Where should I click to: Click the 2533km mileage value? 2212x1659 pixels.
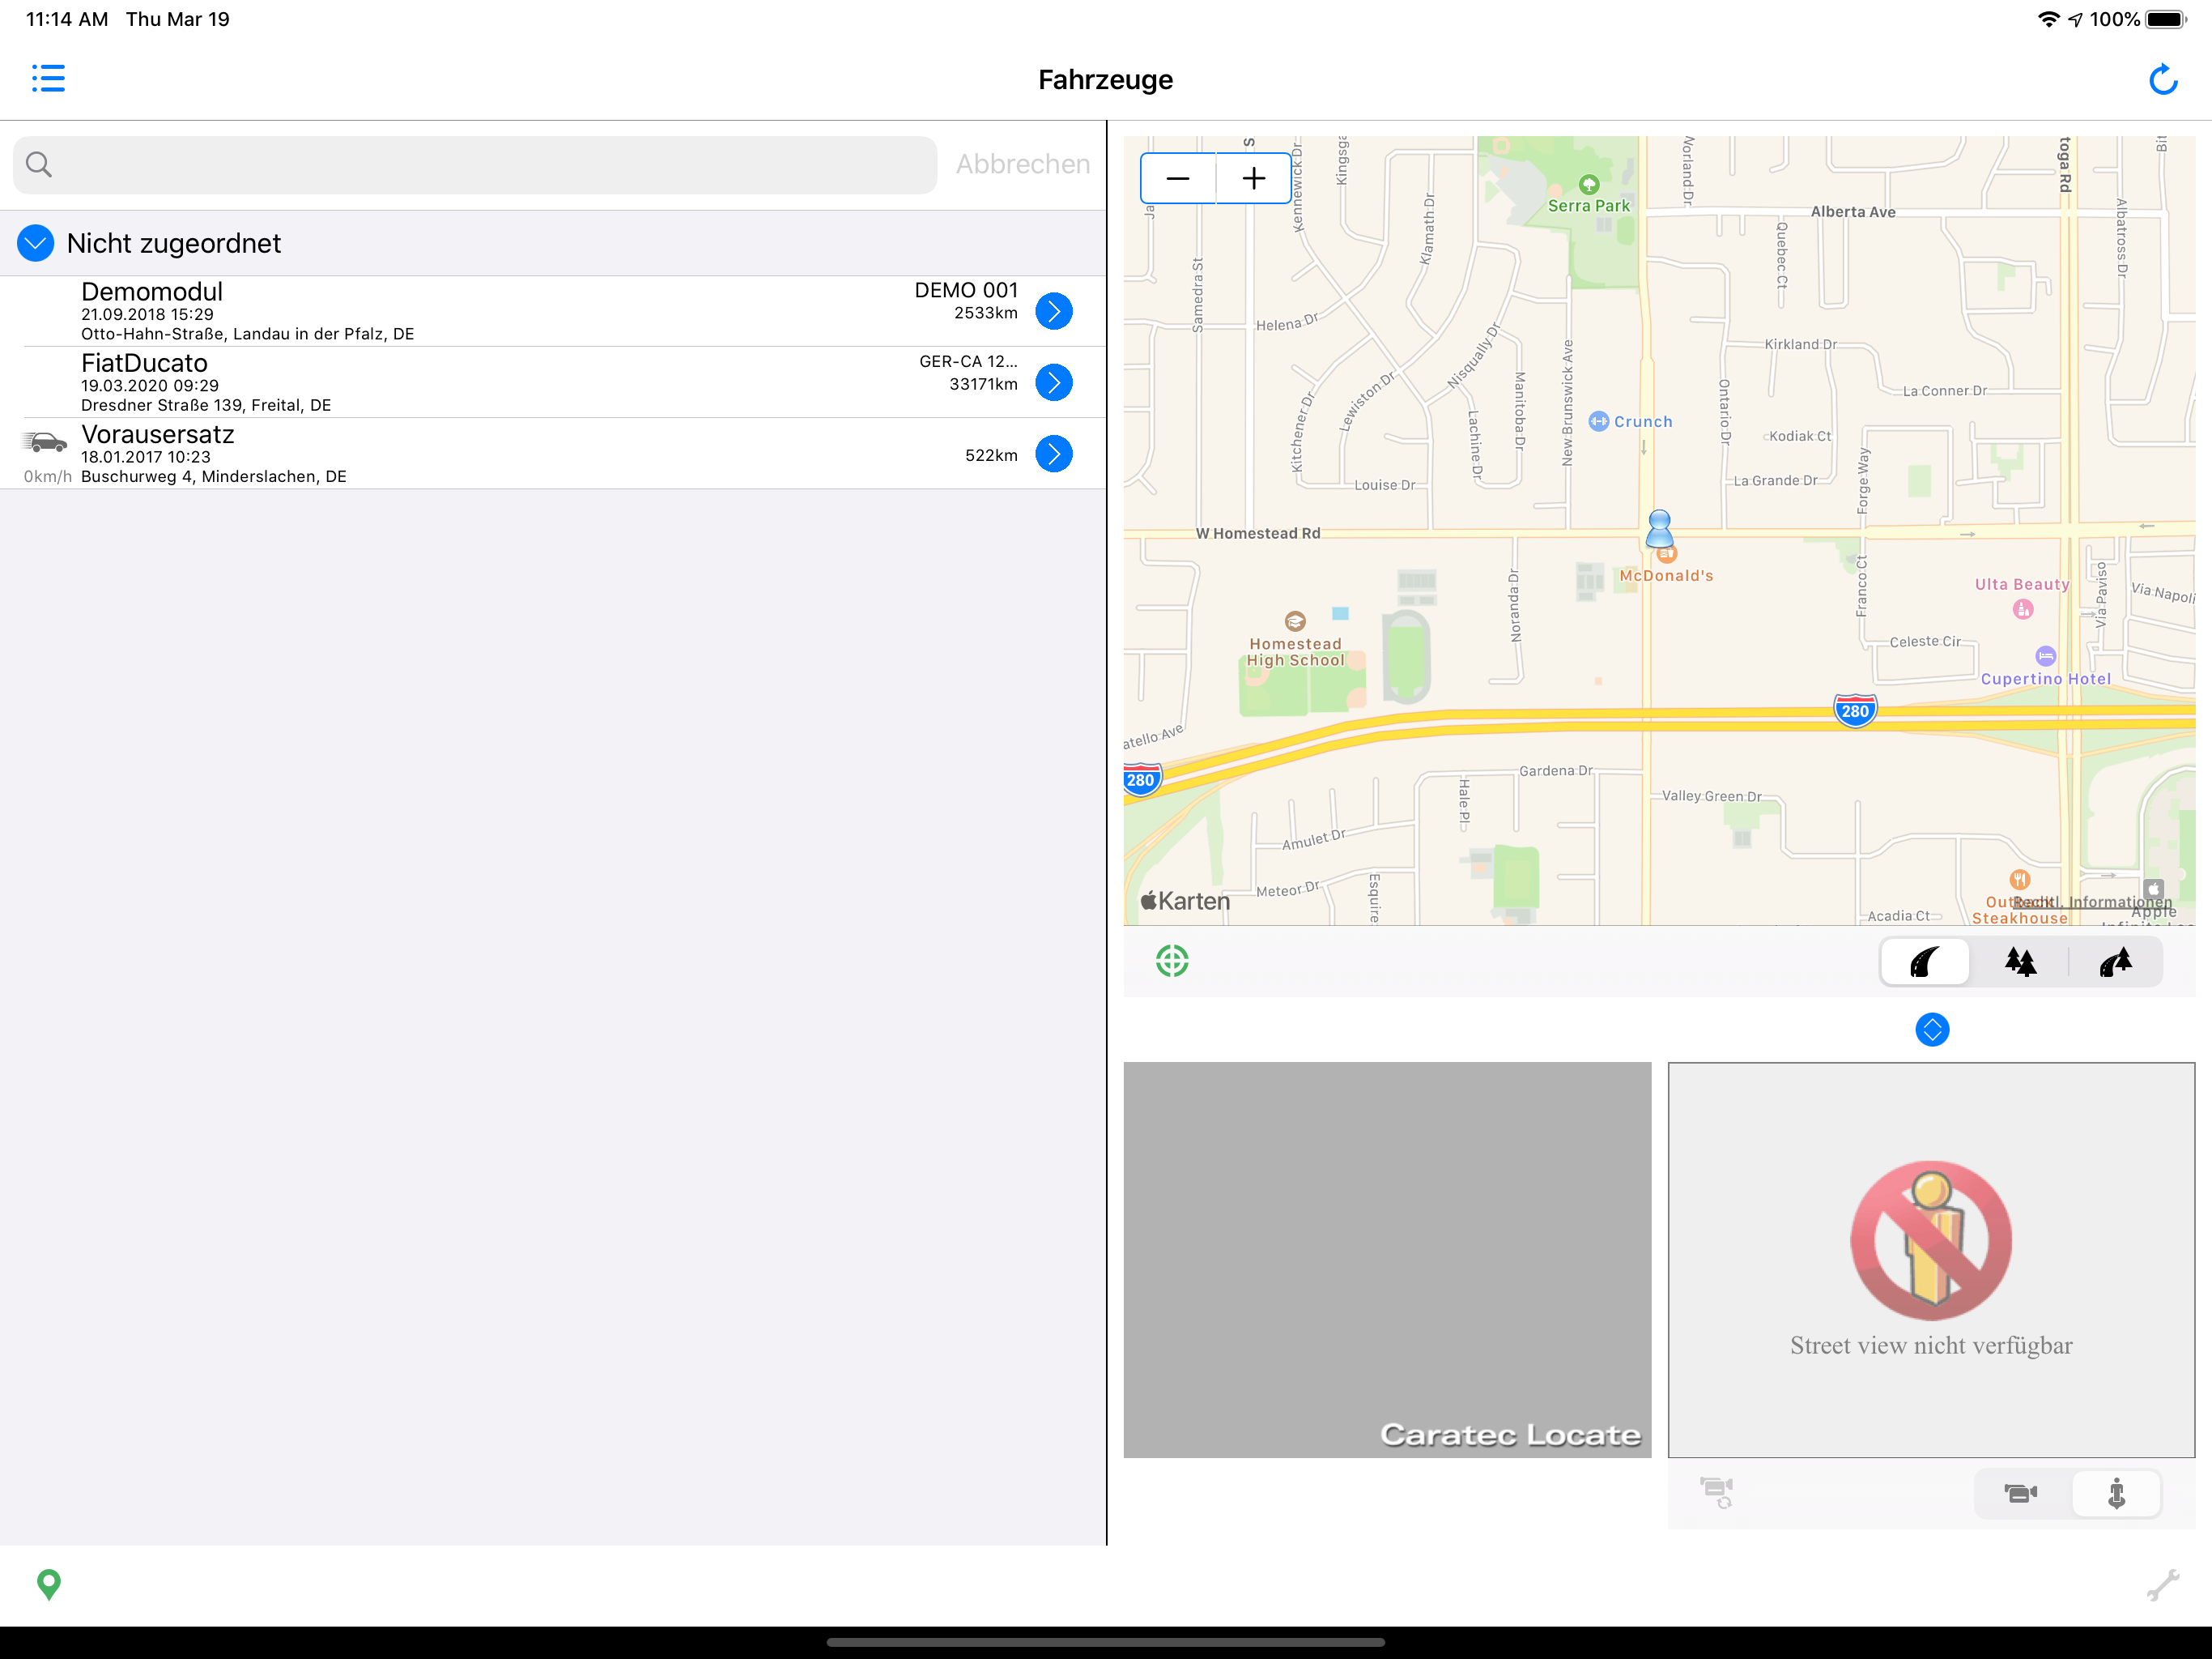pos(986,313)
